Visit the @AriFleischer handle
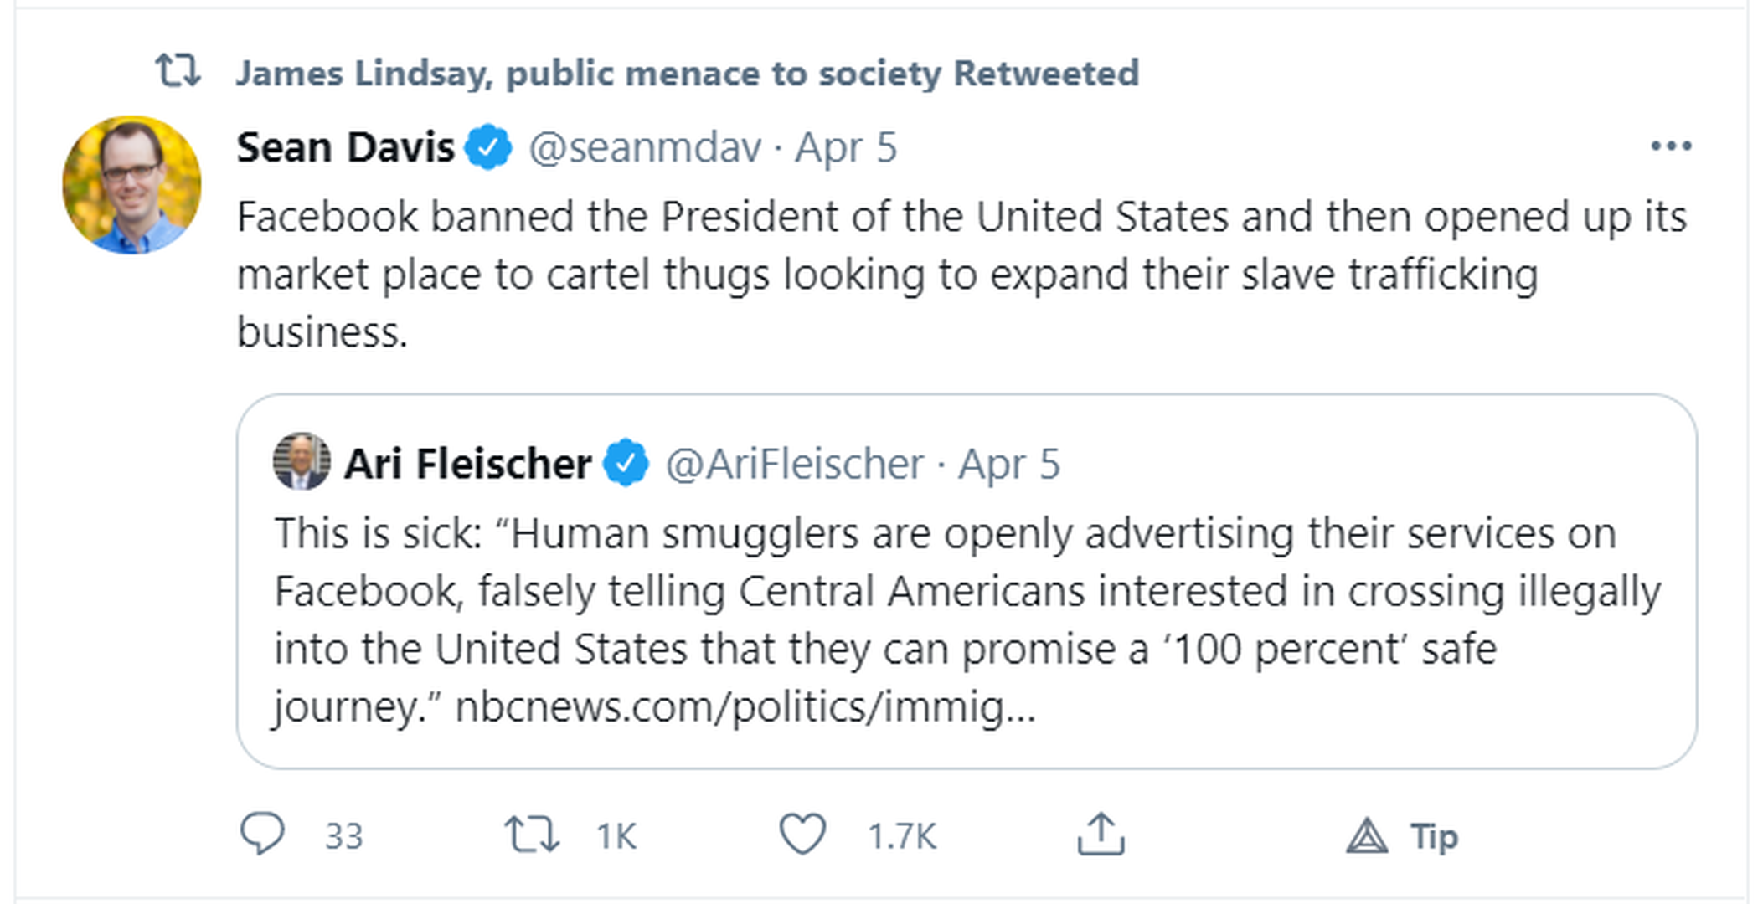Viewport: 1763px width, 904px height. [x=795, y=464]
